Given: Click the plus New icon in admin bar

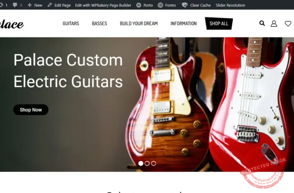Looking at the screenshot, I should (29, 5).
